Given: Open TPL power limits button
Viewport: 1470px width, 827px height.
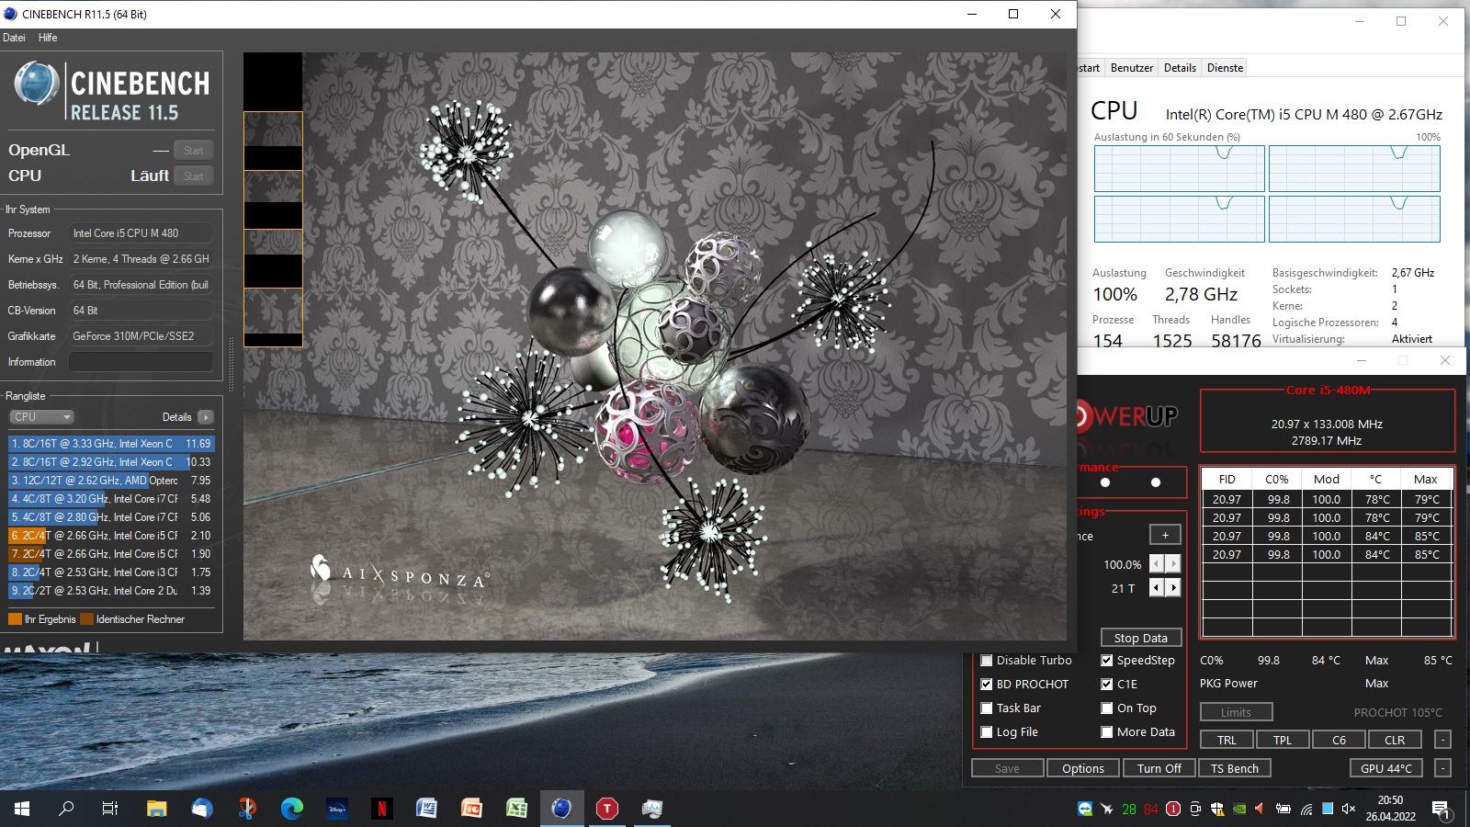Looking at the screenshot, I should (x=1283, y=740).
